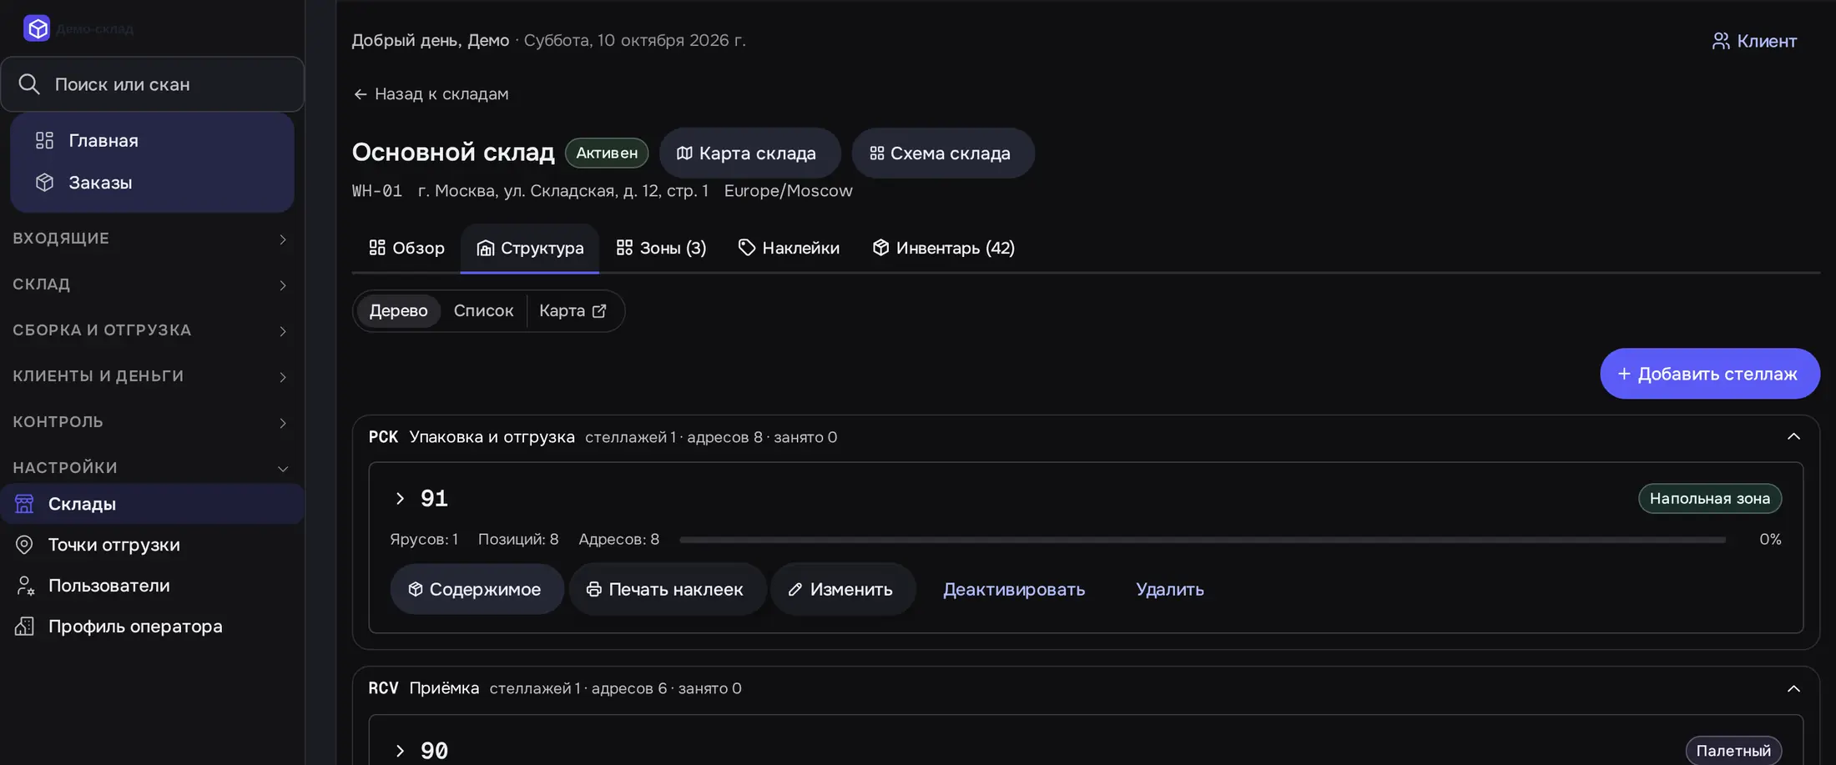Expand the ВХОДЯЩИЕ section
The image size is (1836, 765).
[152, 239]
